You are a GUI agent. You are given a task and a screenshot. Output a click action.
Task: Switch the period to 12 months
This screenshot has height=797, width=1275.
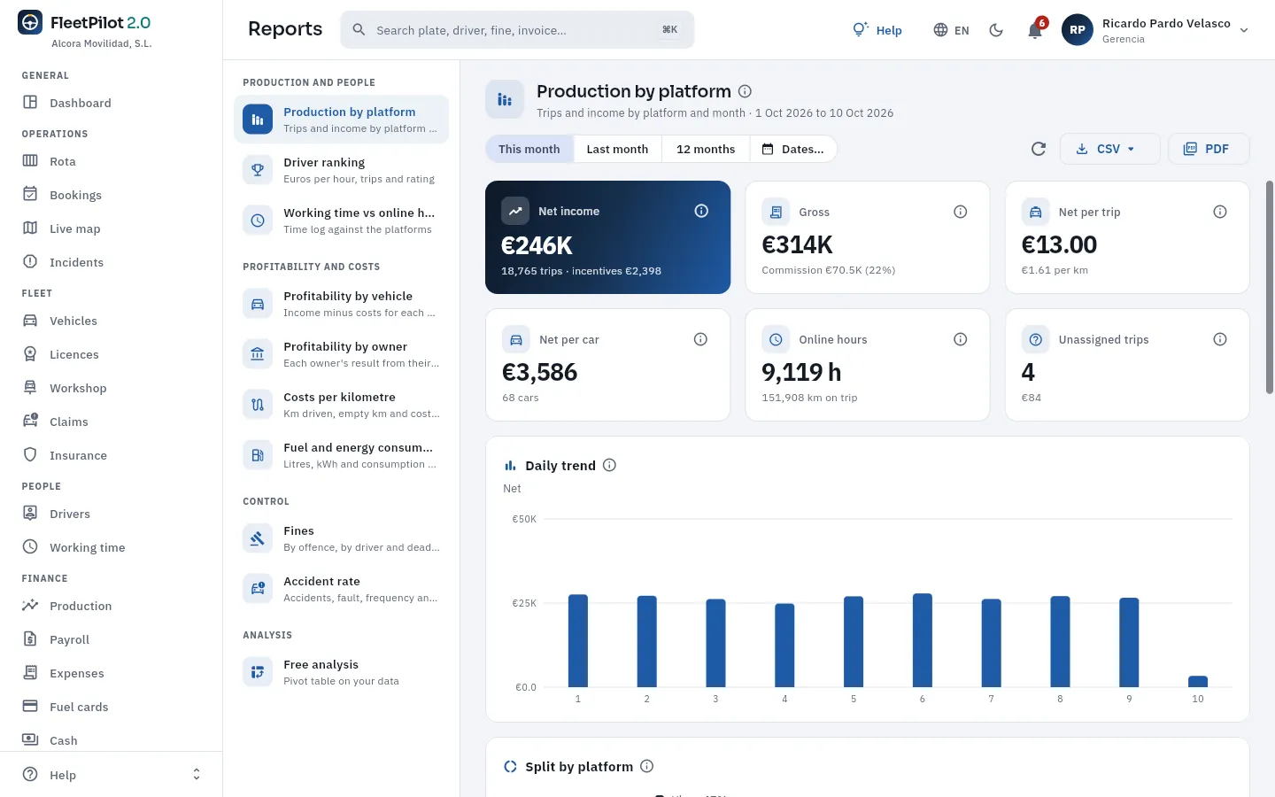706,149
